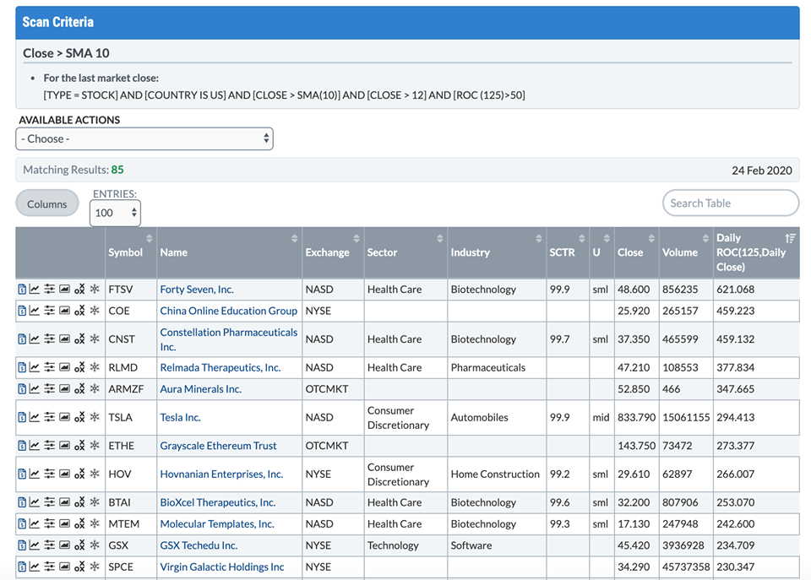Launch the sliders chart icon for CNST
Image resolution: width=811 pixels, height=580 pixels.
[49, 339]
